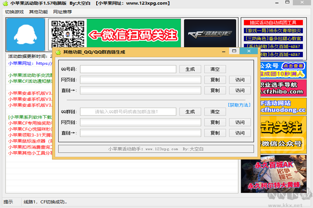313x208 pixels.
Task: Open [三防角色]潘多拉甜心教官 link
Action: [273, 39]
